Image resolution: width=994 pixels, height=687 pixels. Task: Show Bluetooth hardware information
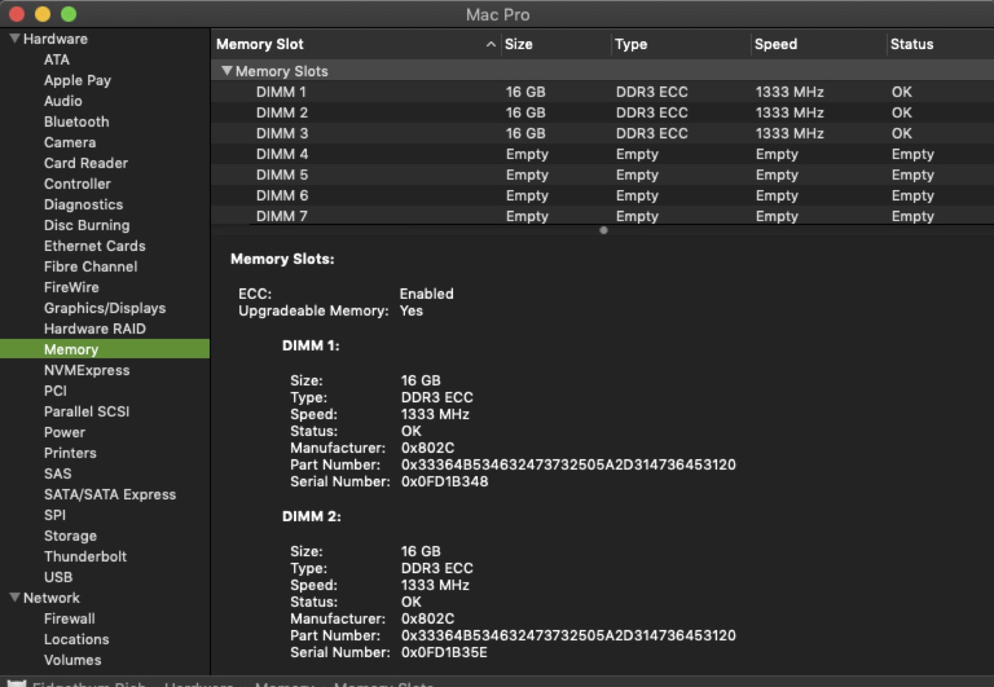pyautogui.click(x=76, y=122)
